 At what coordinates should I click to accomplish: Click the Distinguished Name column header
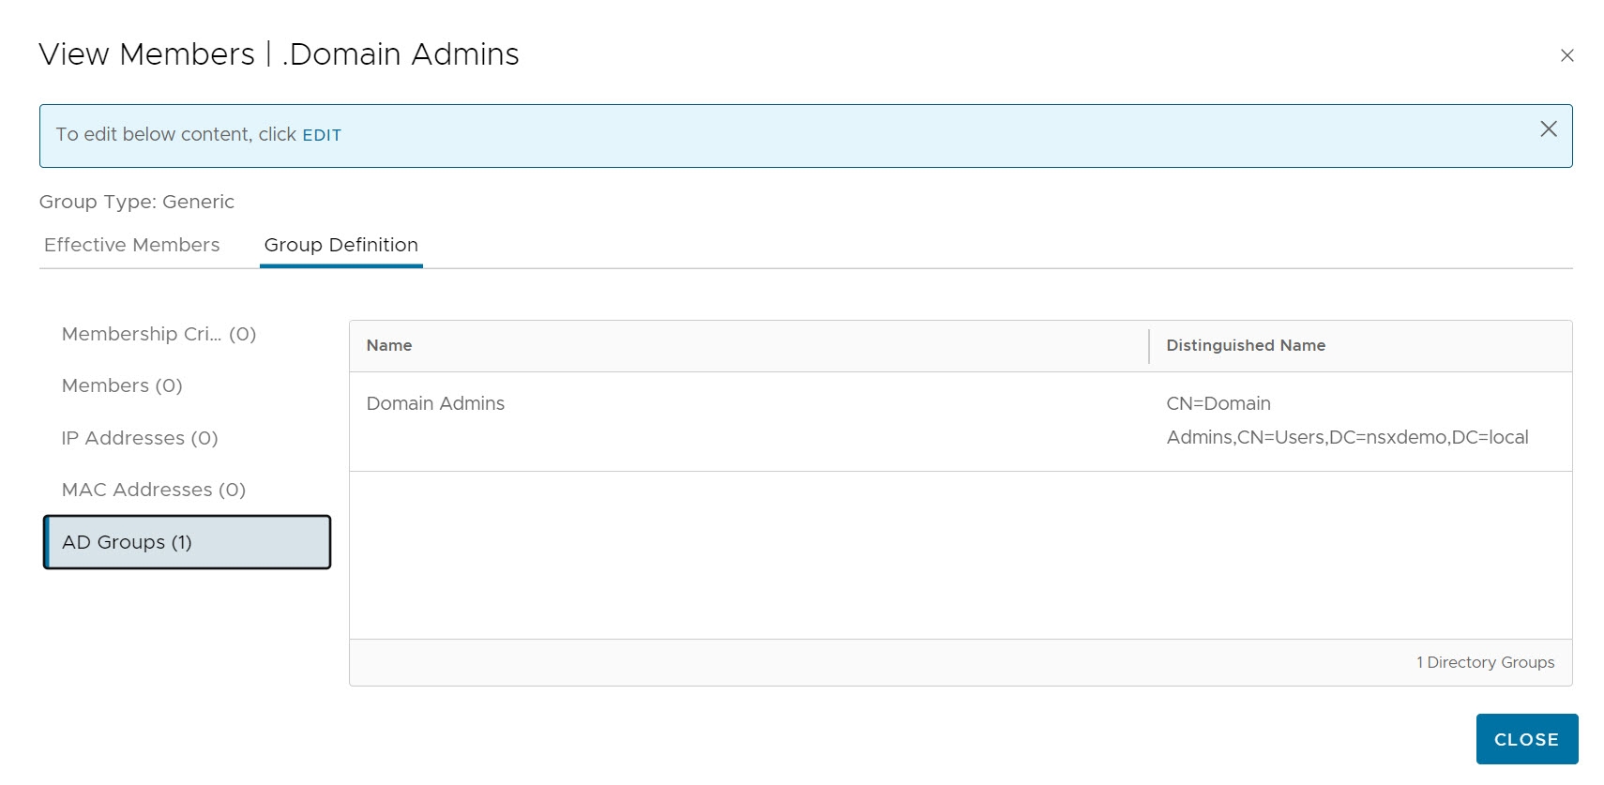click(x=1245, y=345)
